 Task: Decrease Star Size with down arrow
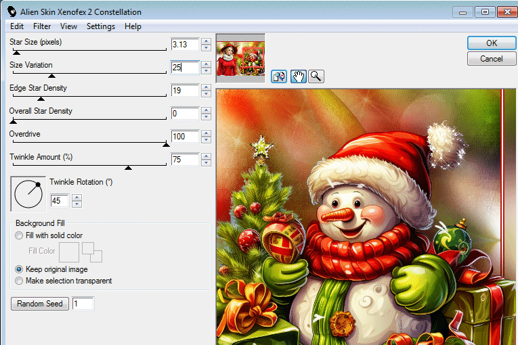[x=206, y=47]
